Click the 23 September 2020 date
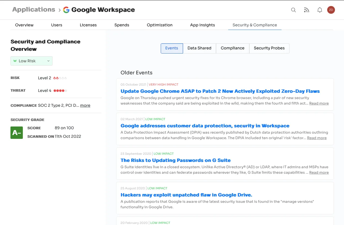Screen dimensions: 344x225 tap(136, 154)
